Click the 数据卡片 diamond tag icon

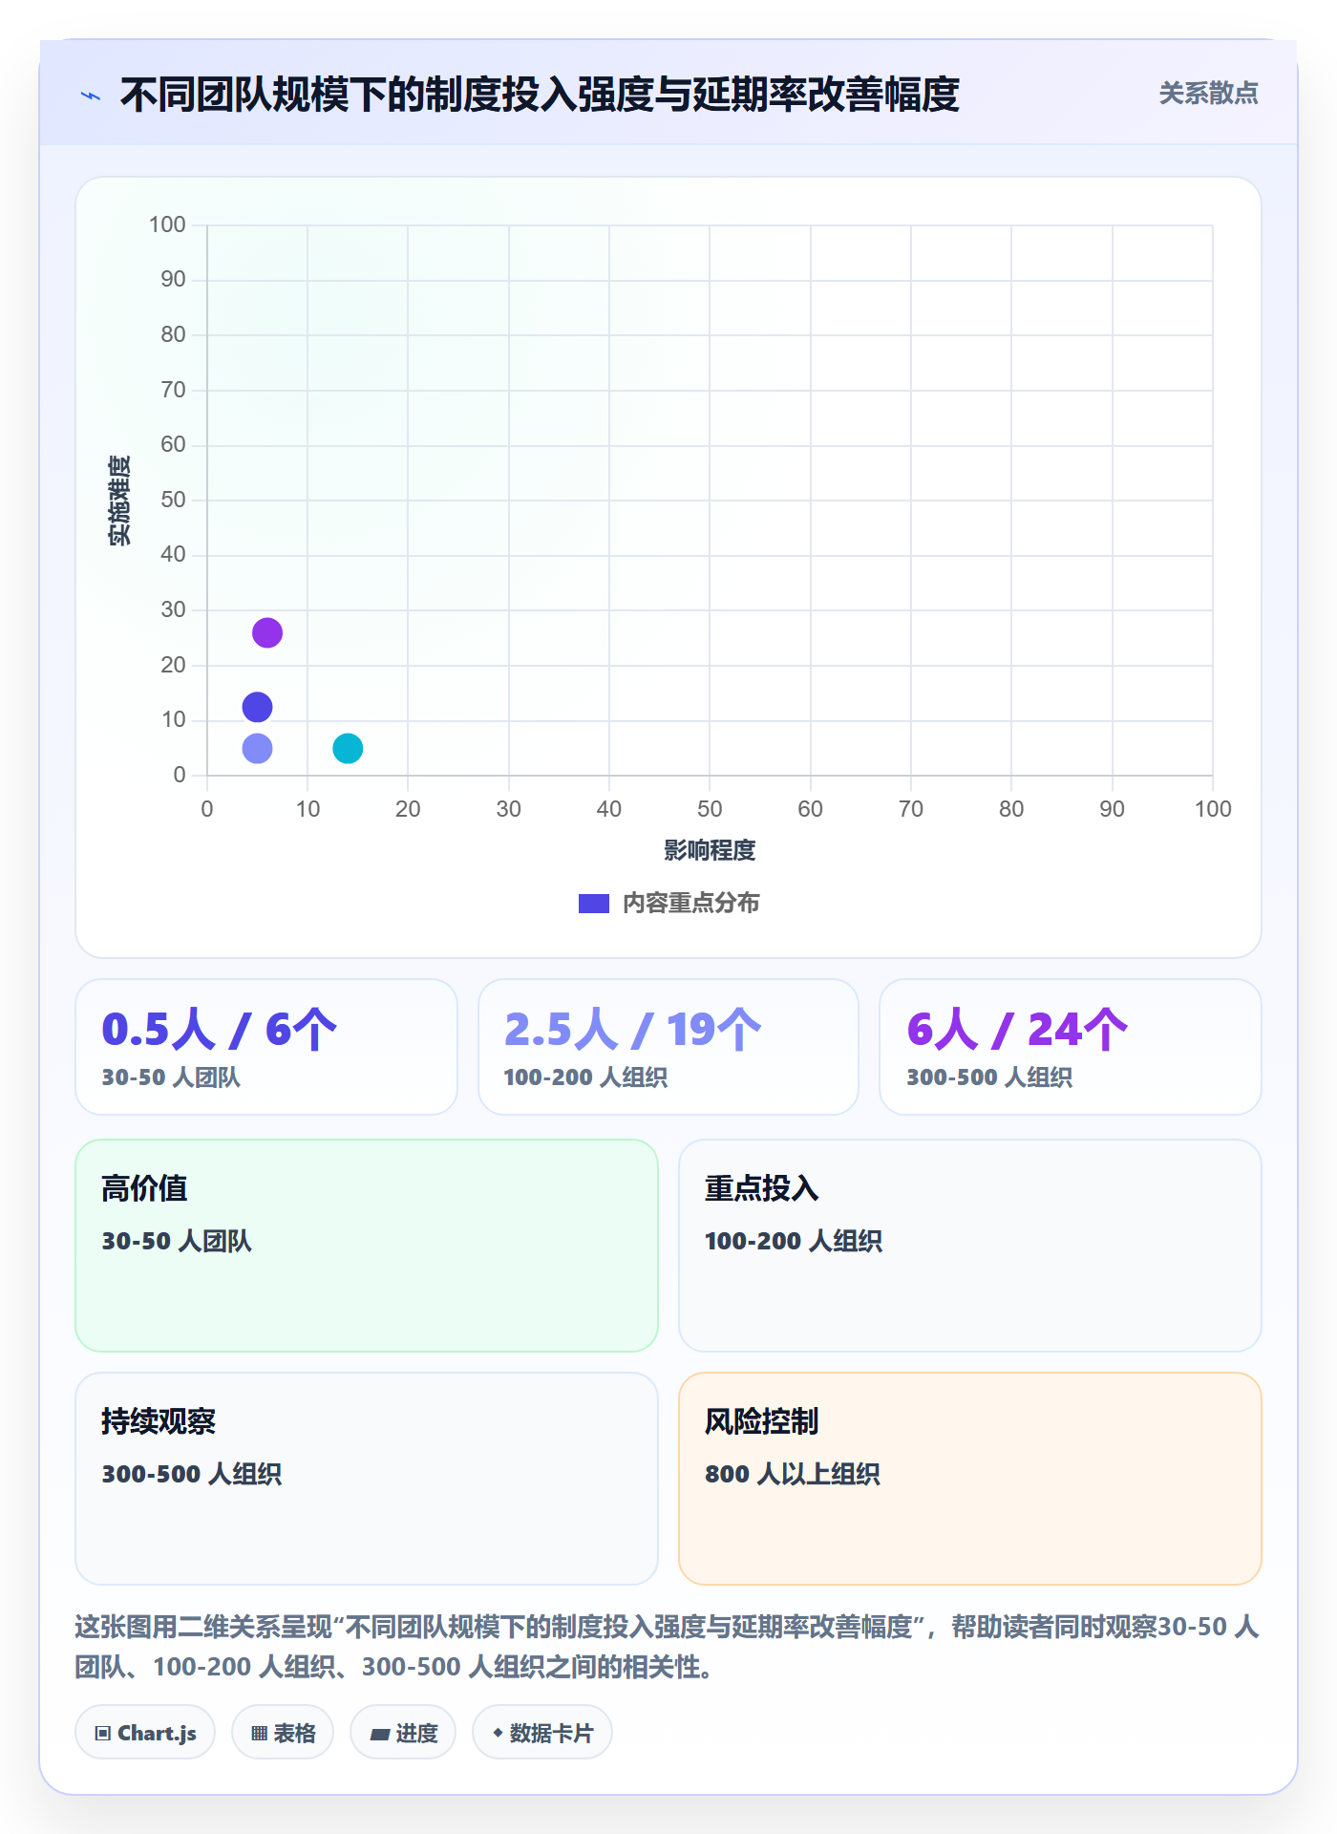498,1733
